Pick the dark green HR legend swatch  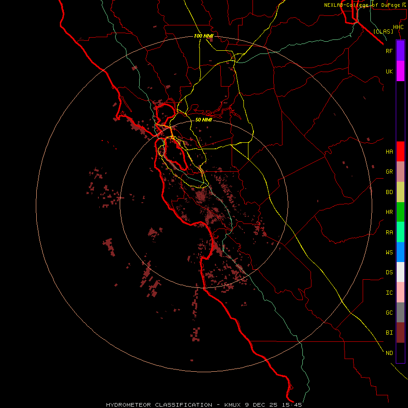400,212
